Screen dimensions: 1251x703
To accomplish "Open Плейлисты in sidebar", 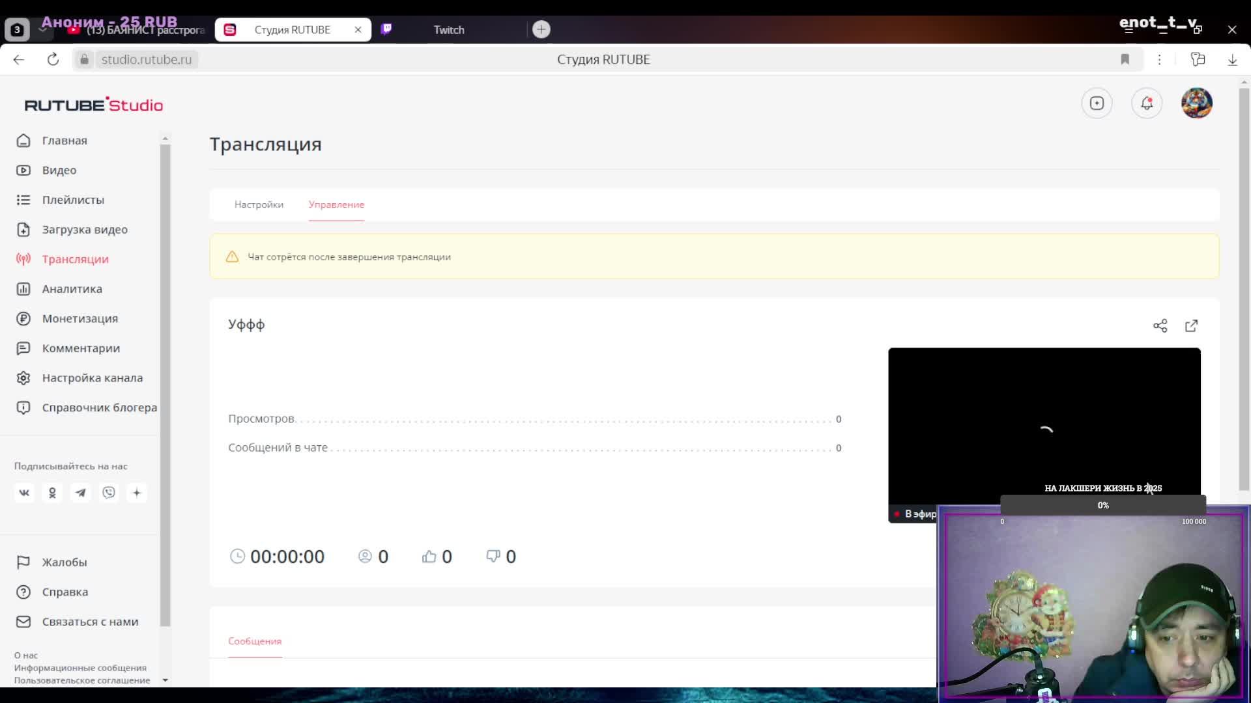I will click(x=73, y=200).
